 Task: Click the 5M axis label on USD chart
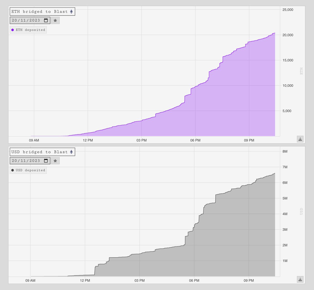point(285,198)
